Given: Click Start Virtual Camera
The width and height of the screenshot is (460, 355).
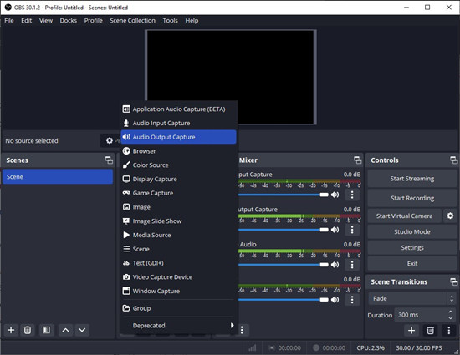Looking at the screenshot, I should 404,216.
